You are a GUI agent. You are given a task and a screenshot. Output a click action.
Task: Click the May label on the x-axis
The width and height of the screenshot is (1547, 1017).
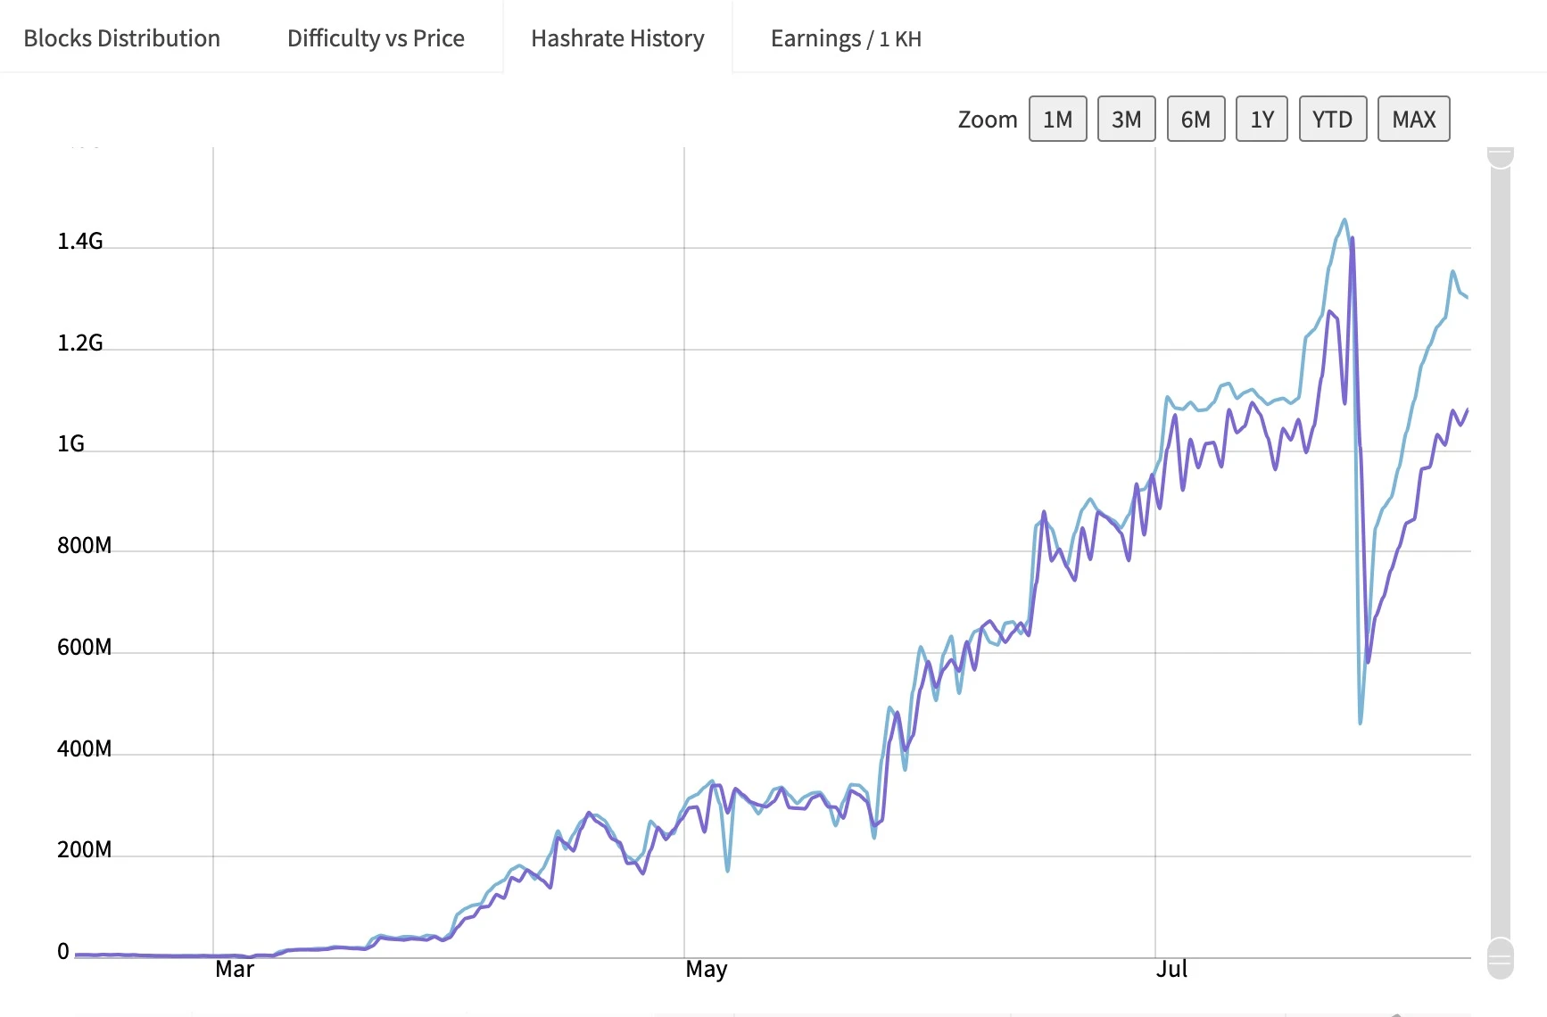706,969
